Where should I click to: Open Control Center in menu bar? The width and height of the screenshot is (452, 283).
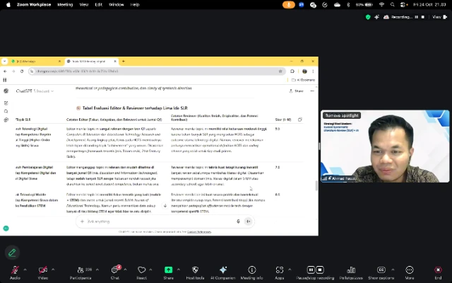pos(403,5)
